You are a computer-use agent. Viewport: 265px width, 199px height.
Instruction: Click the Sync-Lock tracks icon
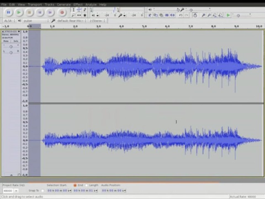coord(195,15)
